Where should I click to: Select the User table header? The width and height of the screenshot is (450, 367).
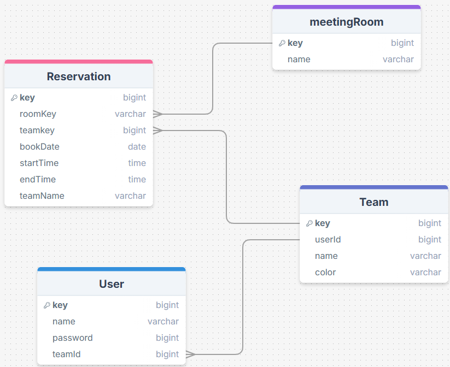(112, 283)
